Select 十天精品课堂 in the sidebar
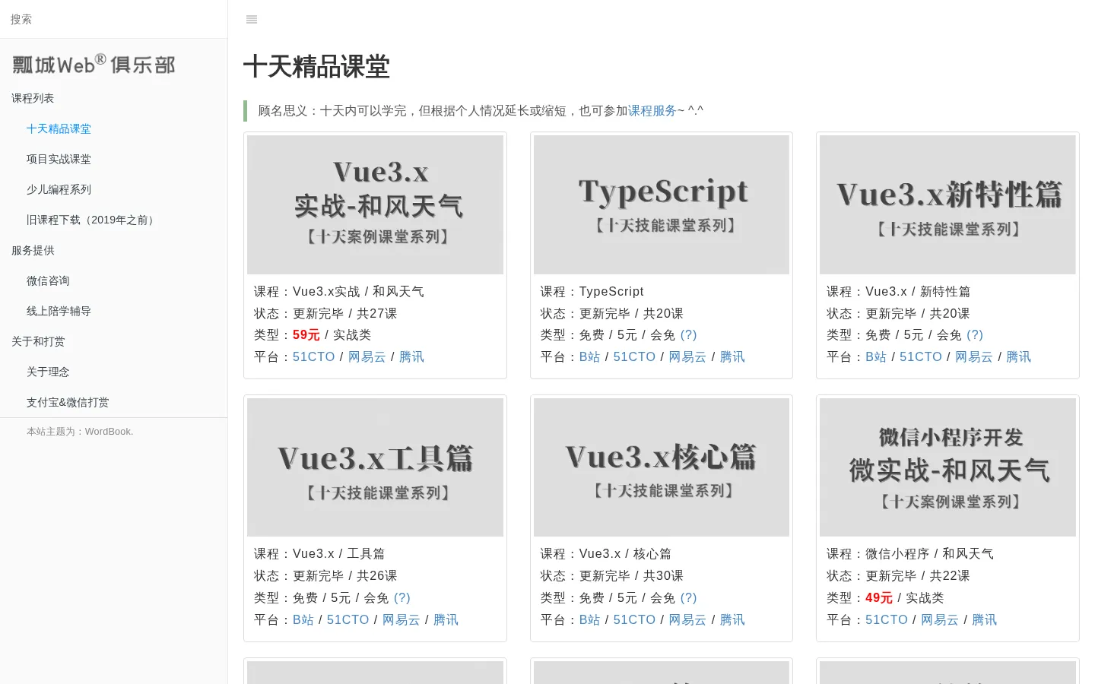 pos(59,129)
